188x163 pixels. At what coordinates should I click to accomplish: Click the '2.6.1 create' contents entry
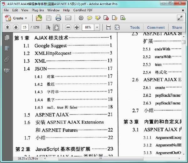tap(162, 88)
